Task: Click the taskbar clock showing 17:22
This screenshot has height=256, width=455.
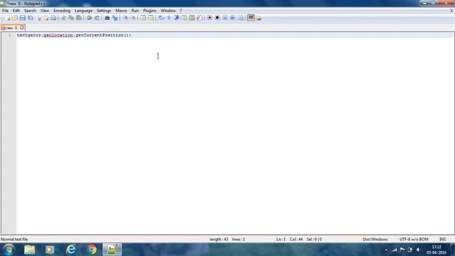Action: point(437,250)
